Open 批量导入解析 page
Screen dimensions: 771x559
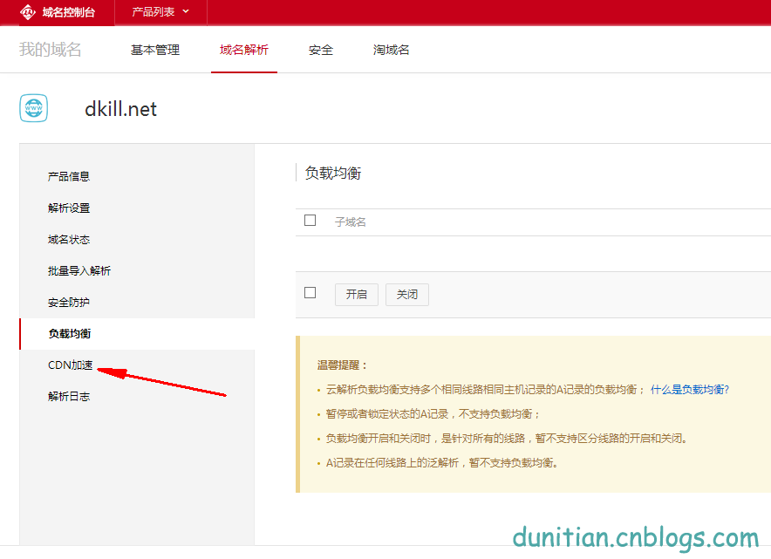coord(78,270)
